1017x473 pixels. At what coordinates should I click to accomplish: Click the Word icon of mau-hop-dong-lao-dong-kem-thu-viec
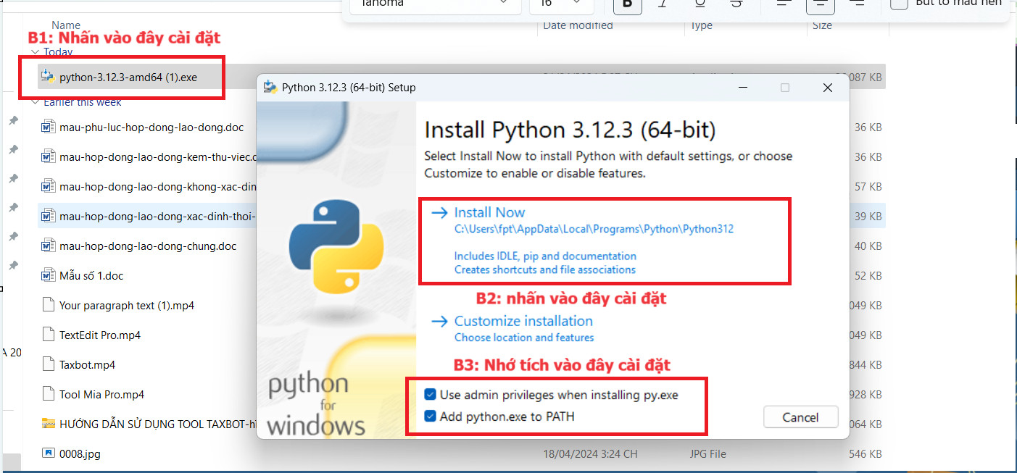coord(49,156)
